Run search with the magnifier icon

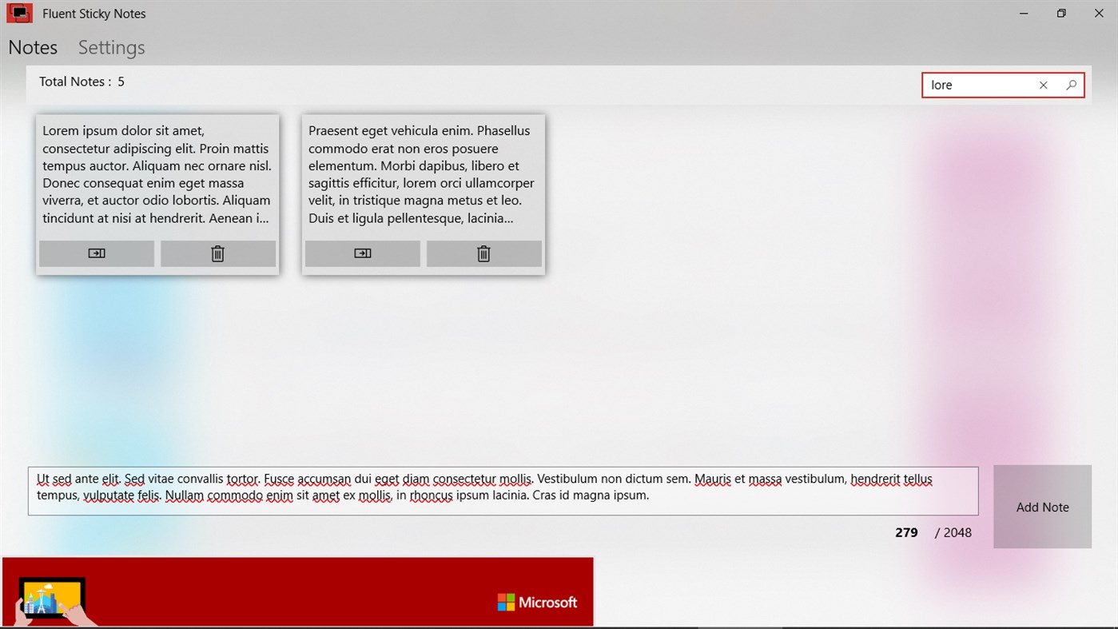1071,85
